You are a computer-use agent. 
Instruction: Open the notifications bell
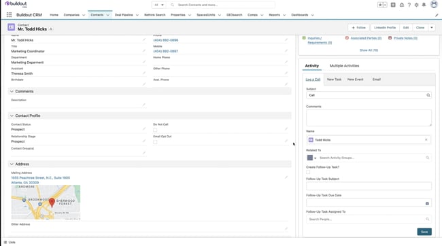[x=424, y=5]
